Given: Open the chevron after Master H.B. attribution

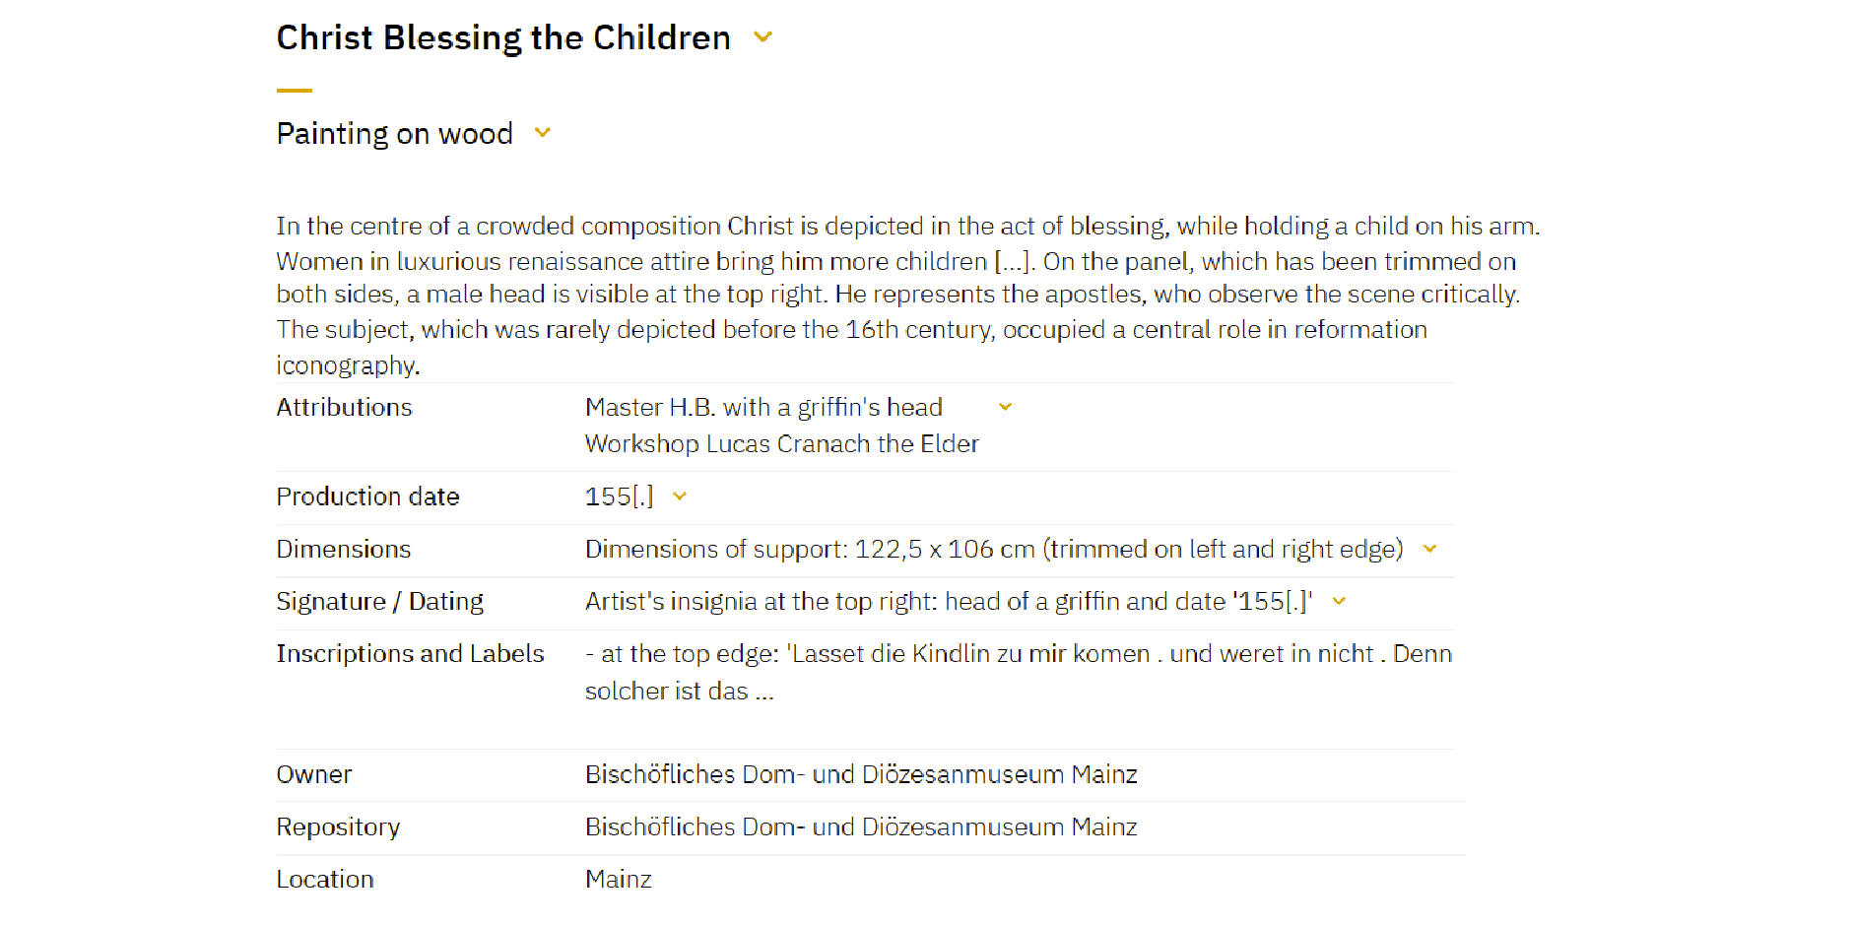Looking at the screenshot, I should click(1005, 407).
